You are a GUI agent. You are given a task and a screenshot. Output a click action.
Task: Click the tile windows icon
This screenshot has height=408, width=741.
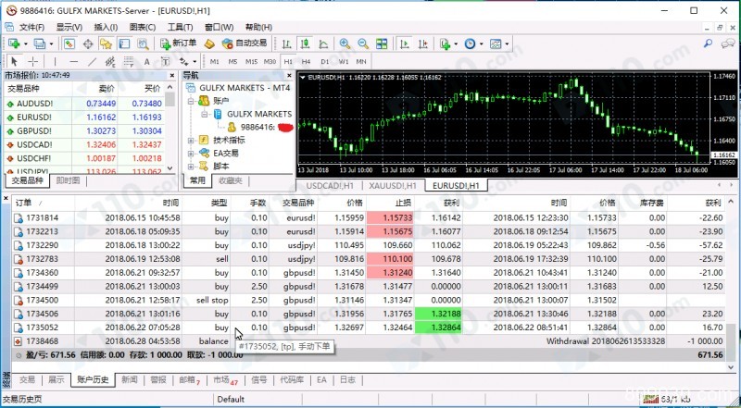[382, 43]
